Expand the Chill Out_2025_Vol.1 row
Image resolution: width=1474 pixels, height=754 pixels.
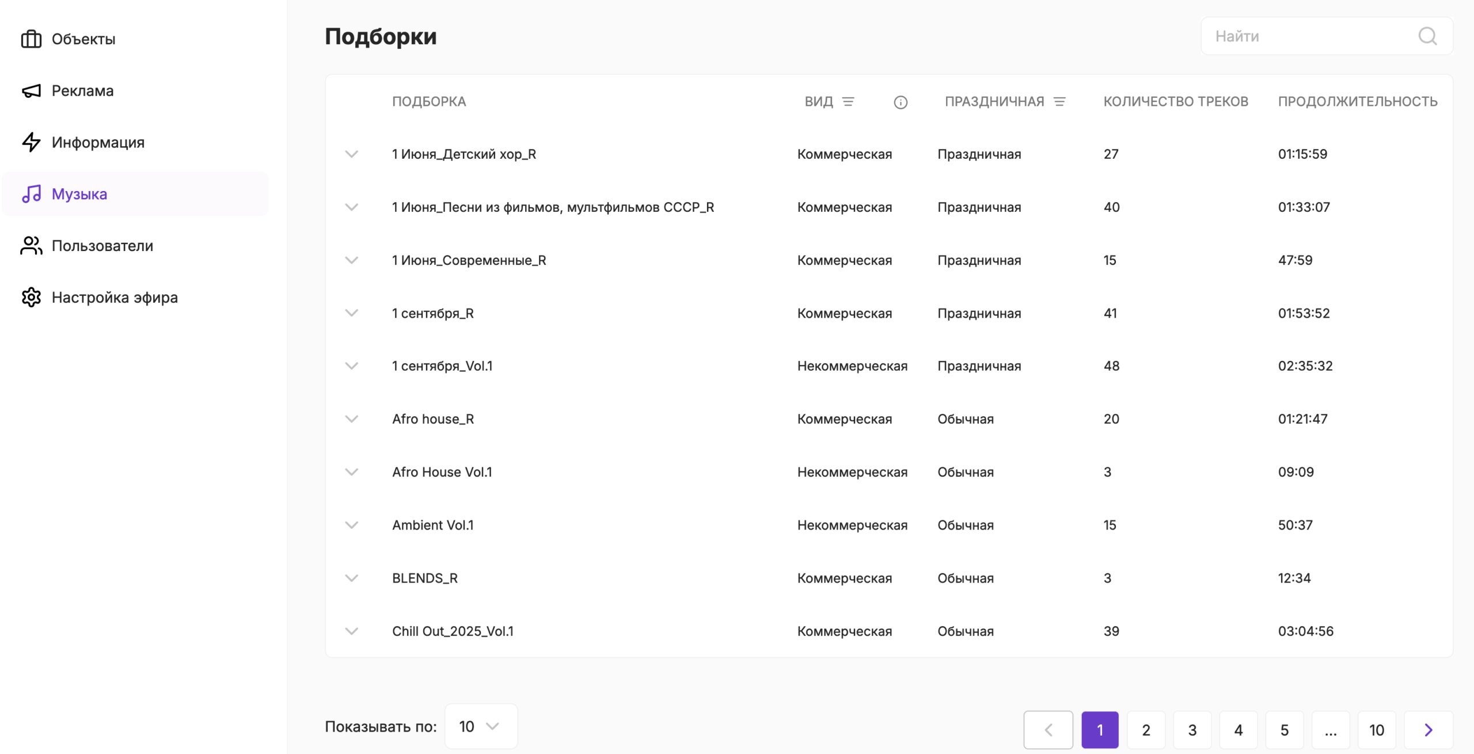point(352,631)
